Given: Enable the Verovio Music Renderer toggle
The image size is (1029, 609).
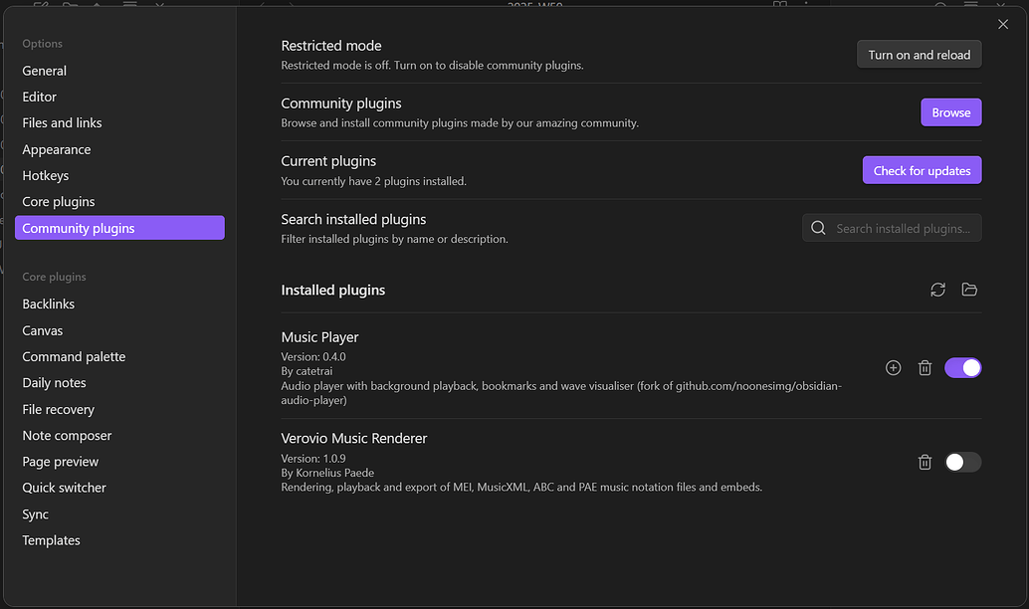Looking at the screenshot, I should click(x=962, y=462).
